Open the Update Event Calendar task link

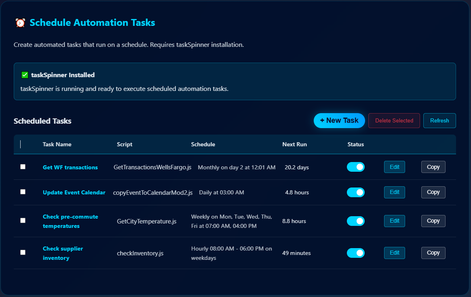(74, 192)
